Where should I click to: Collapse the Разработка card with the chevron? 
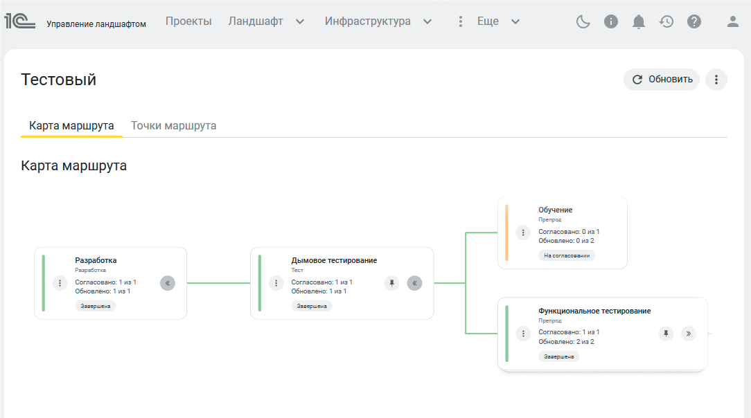167,283
